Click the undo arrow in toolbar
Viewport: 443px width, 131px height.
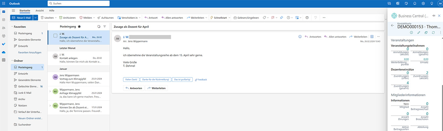[x=315, y=17]
